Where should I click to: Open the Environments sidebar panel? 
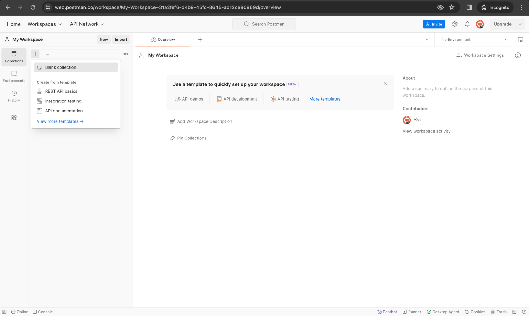point(14,76)
